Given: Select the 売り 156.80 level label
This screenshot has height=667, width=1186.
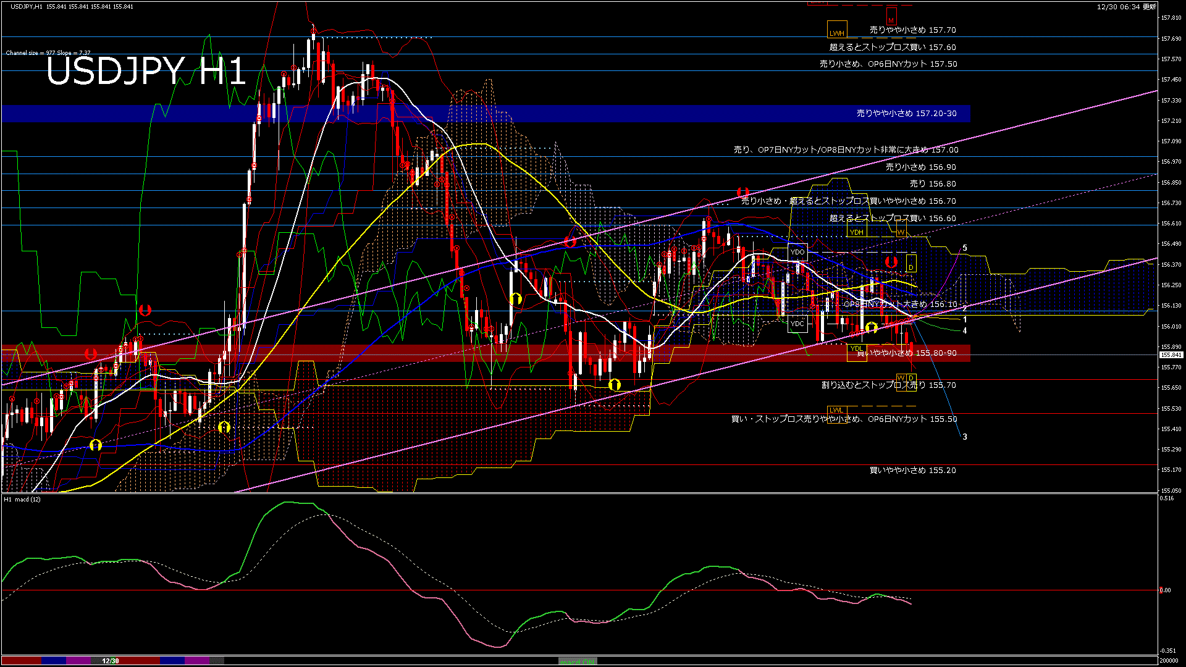Looking at the screenshot, I should (933, 183).
